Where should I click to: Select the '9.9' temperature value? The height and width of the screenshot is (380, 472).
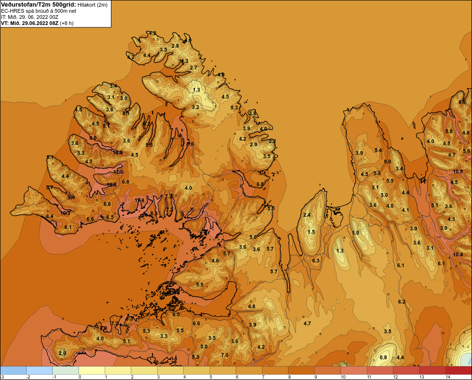coord(71,197)
